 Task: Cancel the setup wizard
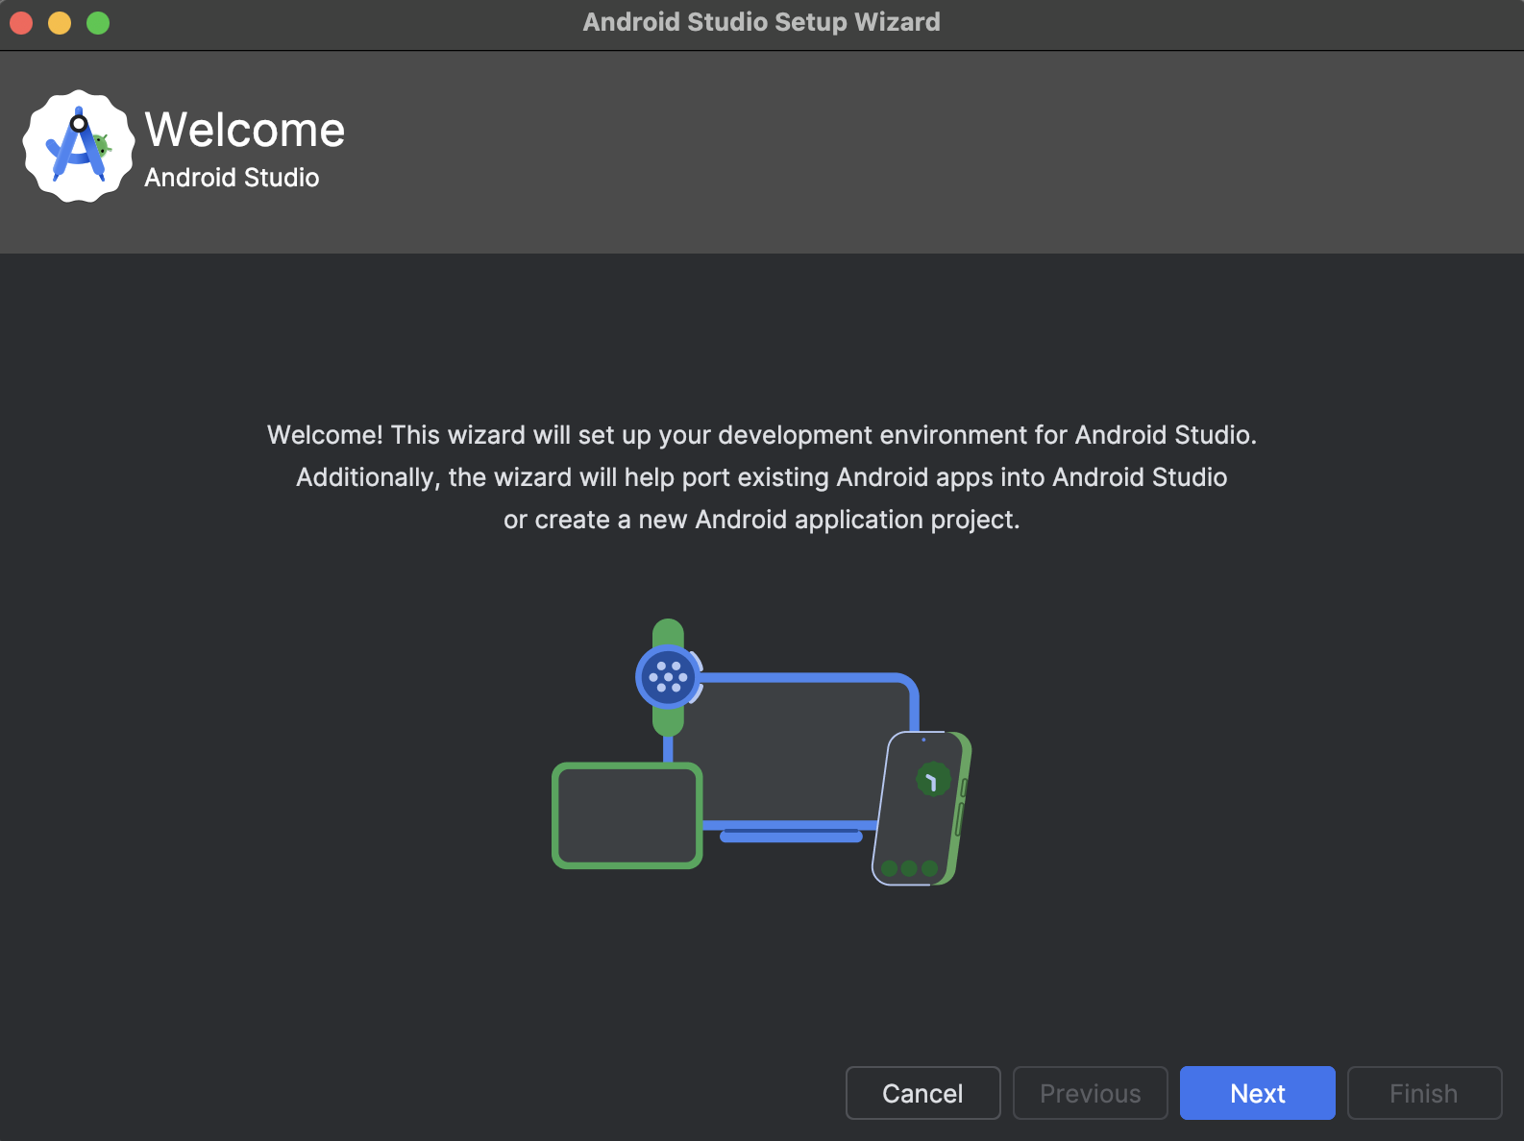click(922, 1093)
